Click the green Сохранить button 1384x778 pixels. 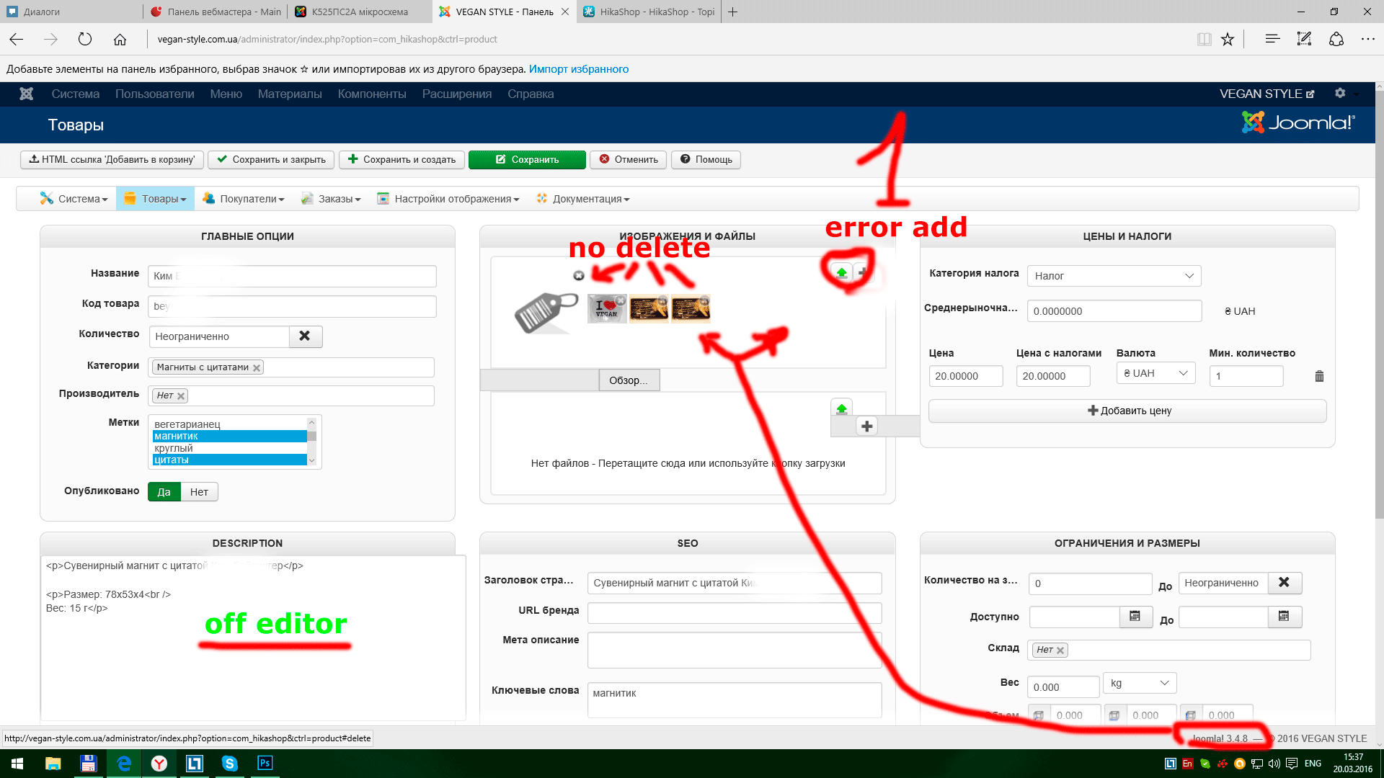[527, 160]
